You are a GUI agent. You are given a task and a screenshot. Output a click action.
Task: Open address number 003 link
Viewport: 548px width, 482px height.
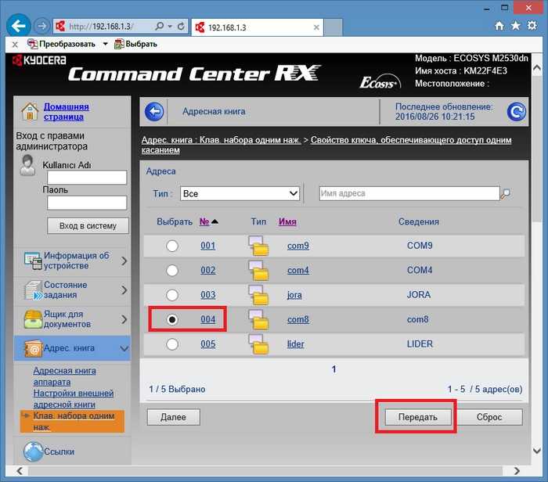click(208, 295)
